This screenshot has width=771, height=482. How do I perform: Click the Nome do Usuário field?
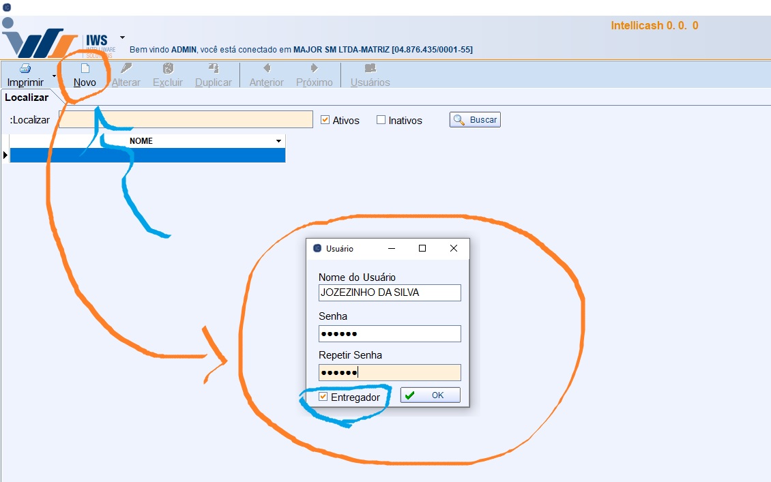pyautogui.click(x=390, y=292)
